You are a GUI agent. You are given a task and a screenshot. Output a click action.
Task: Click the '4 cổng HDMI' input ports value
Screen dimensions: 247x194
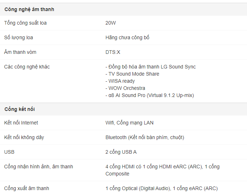[x=162, y=170]
